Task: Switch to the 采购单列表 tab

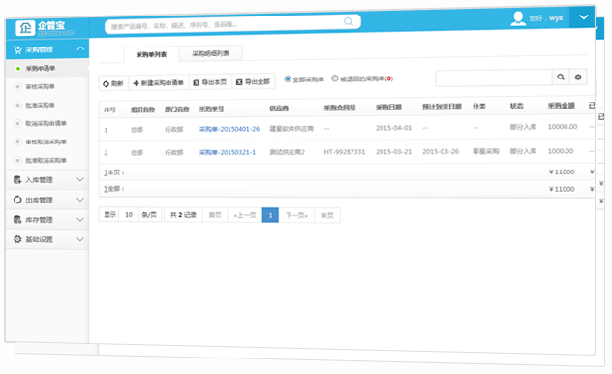Action: click(151, 54)
